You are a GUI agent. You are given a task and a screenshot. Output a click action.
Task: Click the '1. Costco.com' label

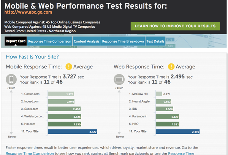(30, 94)
